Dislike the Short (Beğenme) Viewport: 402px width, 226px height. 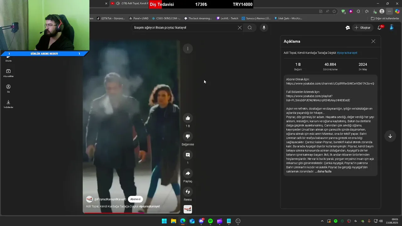[188, 137]
